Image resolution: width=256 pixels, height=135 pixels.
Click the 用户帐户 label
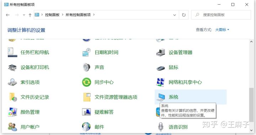click(30, 127)
